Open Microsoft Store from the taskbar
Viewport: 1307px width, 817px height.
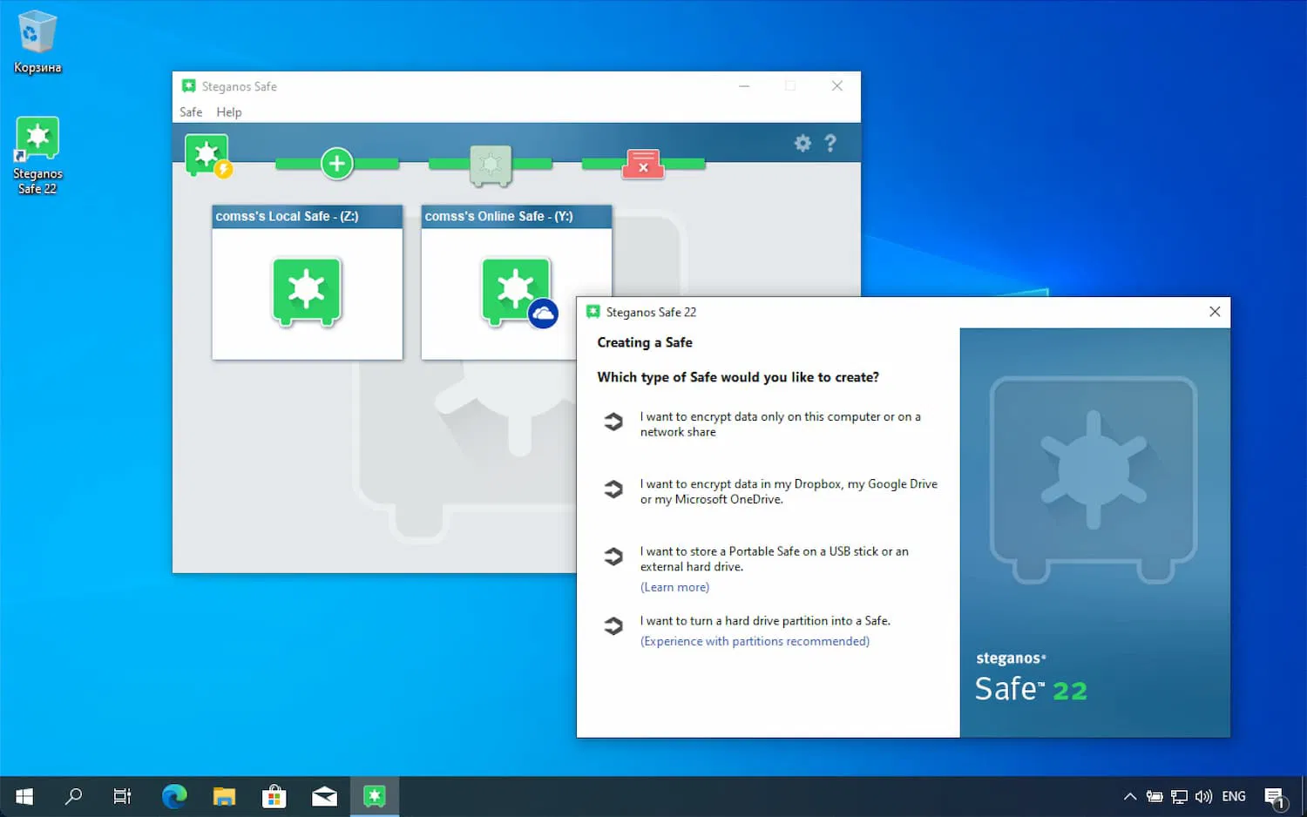tap(274, 796)
